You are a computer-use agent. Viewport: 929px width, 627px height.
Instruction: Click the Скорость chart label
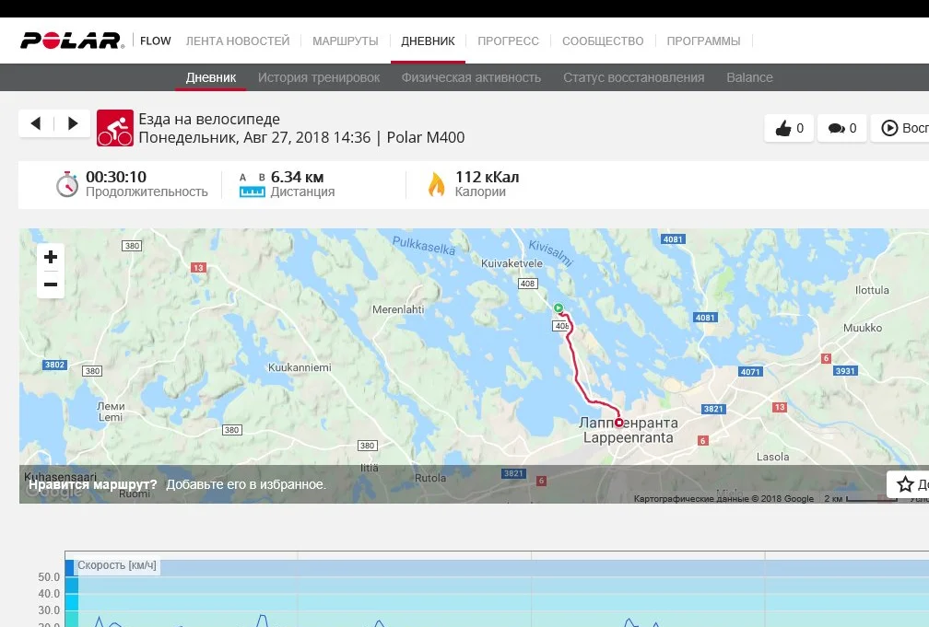pos(117,565)
